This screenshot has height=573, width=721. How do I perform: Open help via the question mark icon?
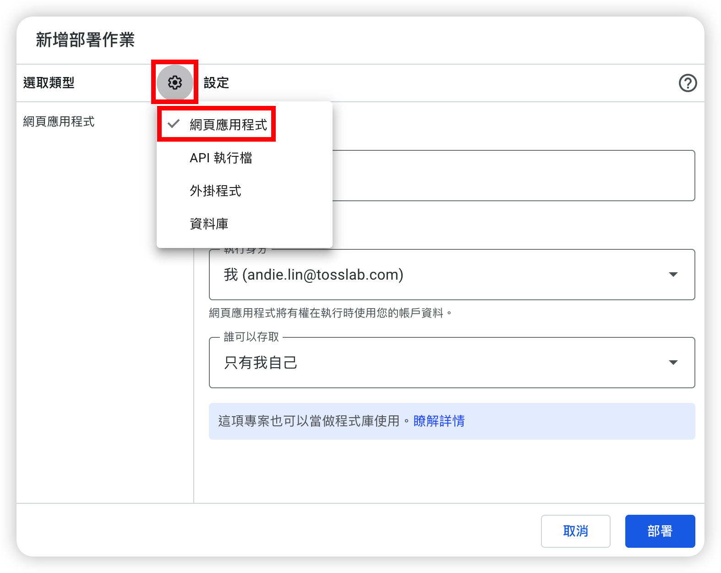(x=687, y=83)
